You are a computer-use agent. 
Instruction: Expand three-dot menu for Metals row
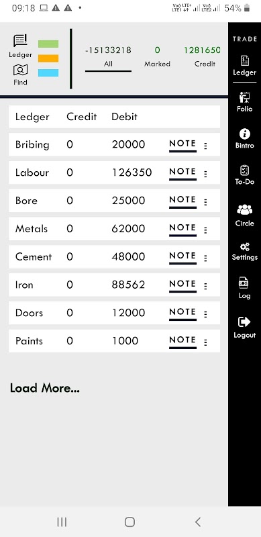point(205,230)
